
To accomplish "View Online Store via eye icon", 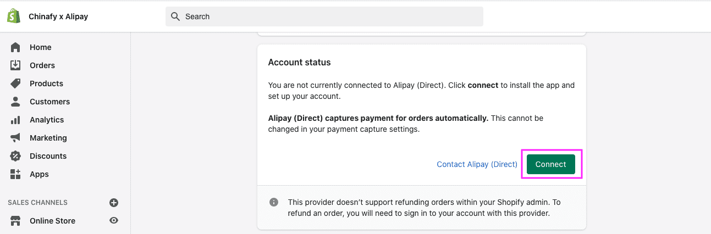I will (114, 221).
